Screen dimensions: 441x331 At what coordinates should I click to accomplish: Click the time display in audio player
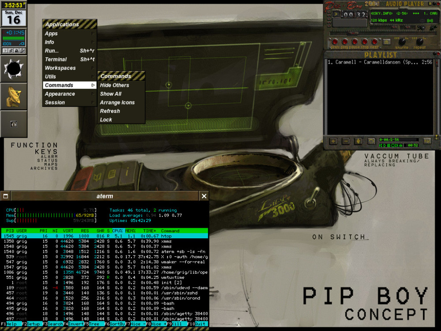click(x=355, y=14)
